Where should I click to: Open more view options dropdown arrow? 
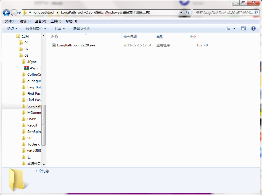pyautogui.click(x=234, y=28)
